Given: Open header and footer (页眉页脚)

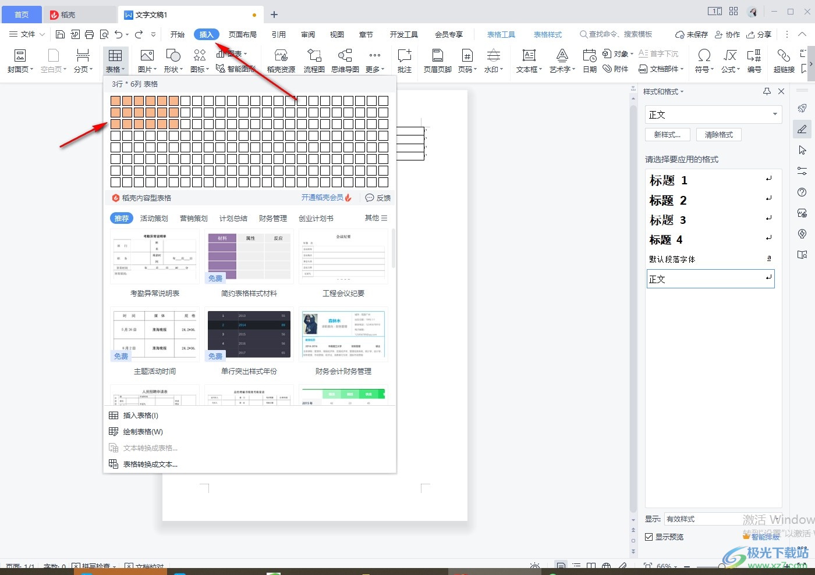Looking at the screenshot, I should click(438, 61).
